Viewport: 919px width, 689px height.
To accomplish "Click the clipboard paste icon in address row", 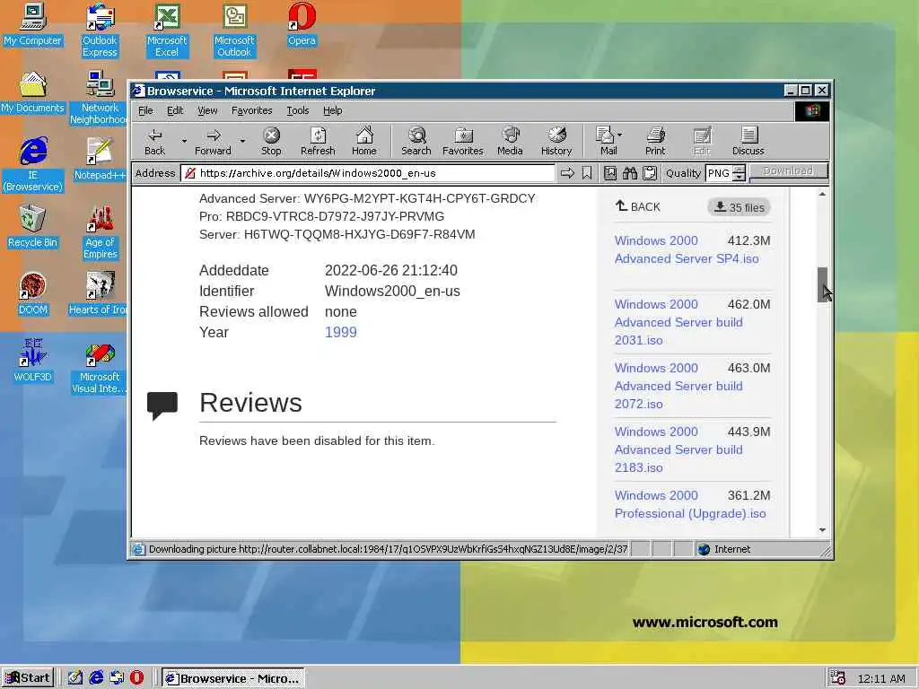I will [650, 173].
